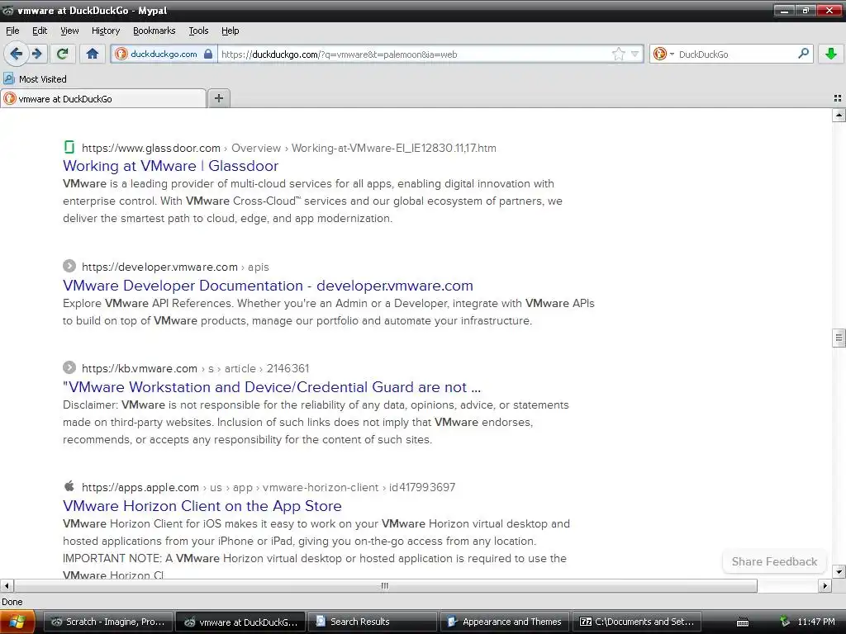846x634 pixels.
Task: Click the Apple favicon icon
Action: click(x=69, y=486)
